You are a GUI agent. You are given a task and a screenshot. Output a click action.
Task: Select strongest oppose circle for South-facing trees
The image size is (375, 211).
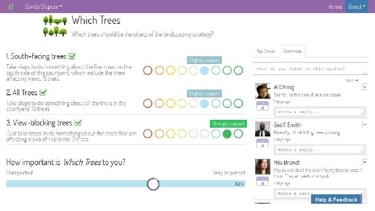pyautogui.click(x=147, y=70)
